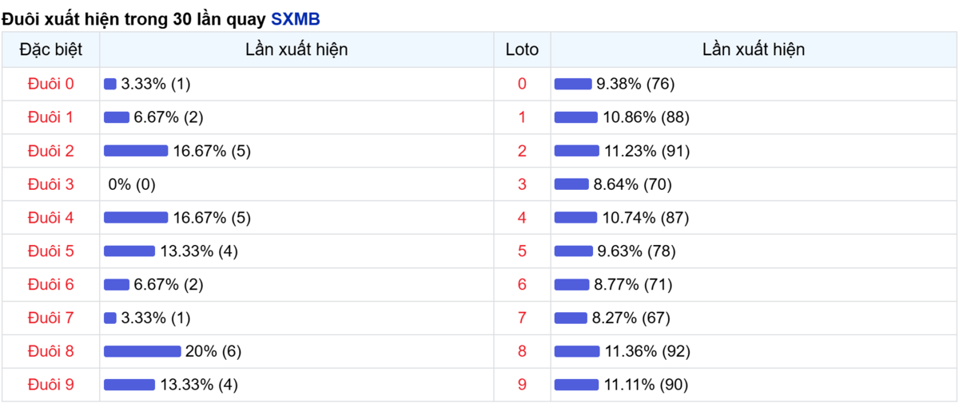Click the Đặc biệt column header

pos(50,49)
